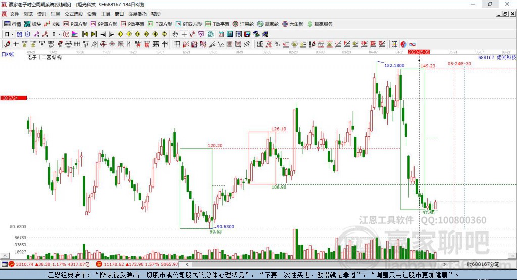This screenshot has height=280, width=517.
Task: Open the P数字表 tool
Action: [133, 24]
